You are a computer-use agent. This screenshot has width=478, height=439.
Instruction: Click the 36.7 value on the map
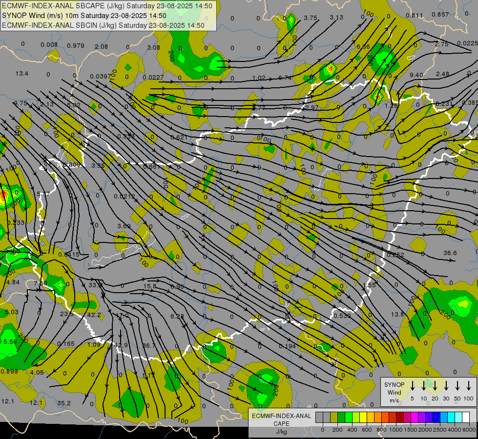149,345
